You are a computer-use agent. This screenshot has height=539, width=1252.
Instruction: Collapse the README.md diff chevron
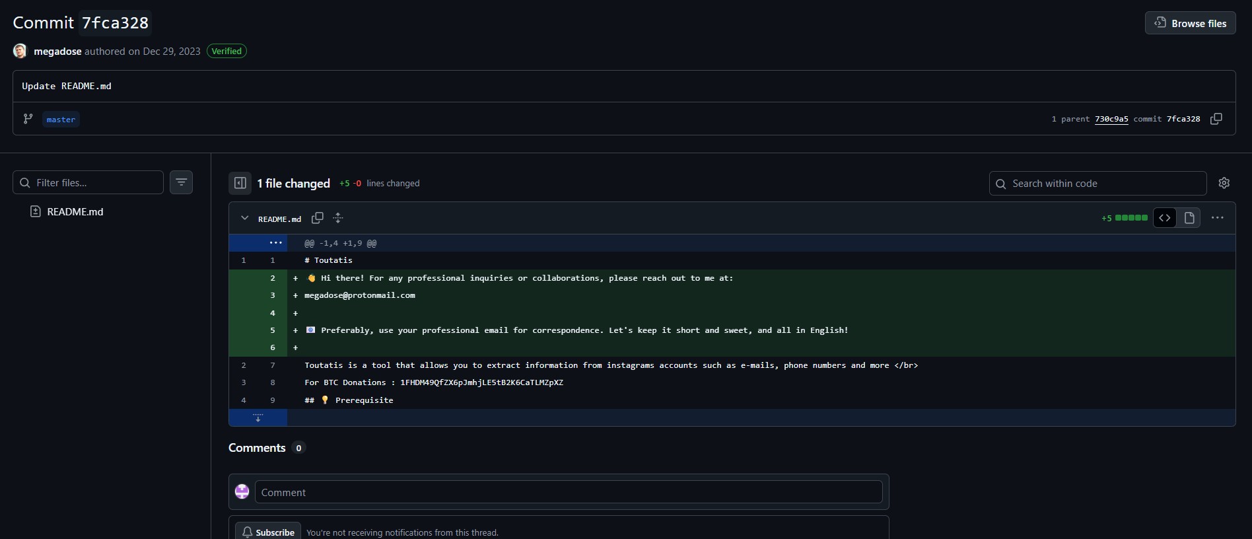[245, 218]
